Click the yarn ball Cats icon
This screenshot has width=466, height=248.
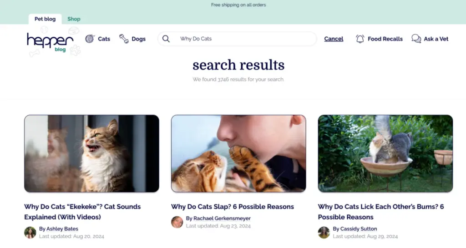(90, 39)
